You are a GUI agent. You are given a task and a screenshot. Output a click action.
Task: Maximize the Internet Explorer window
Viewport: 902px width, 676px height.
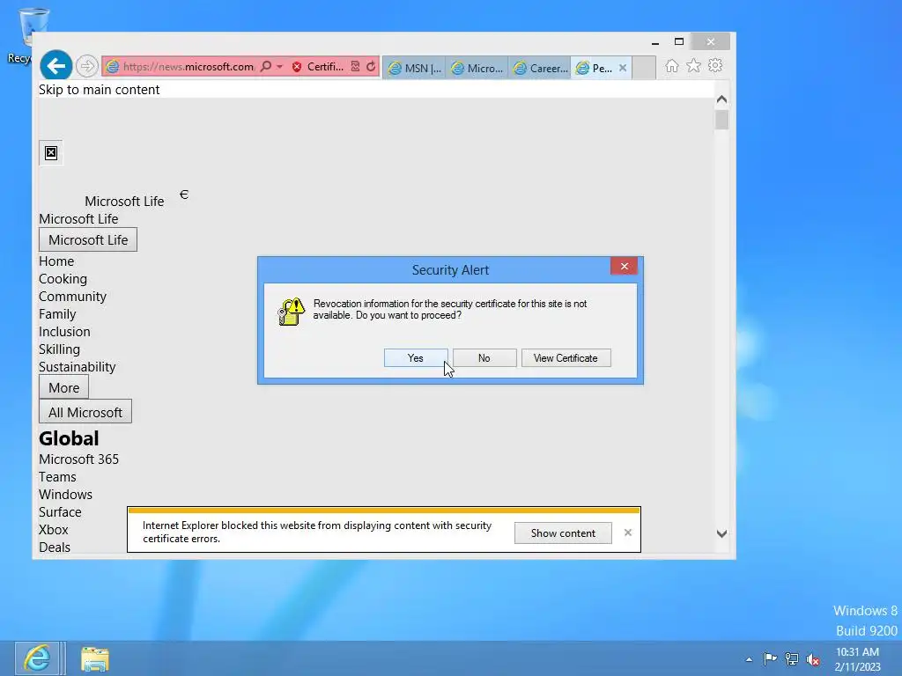(x=679, y=42)
